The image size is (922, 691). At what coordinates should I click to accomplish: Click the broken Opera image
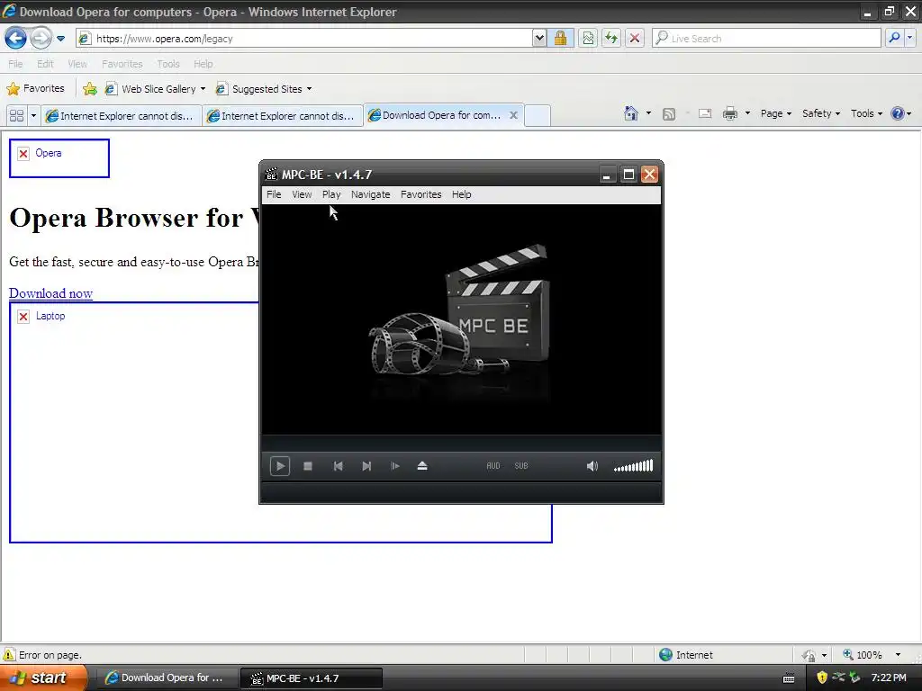[x=59, y=158]
